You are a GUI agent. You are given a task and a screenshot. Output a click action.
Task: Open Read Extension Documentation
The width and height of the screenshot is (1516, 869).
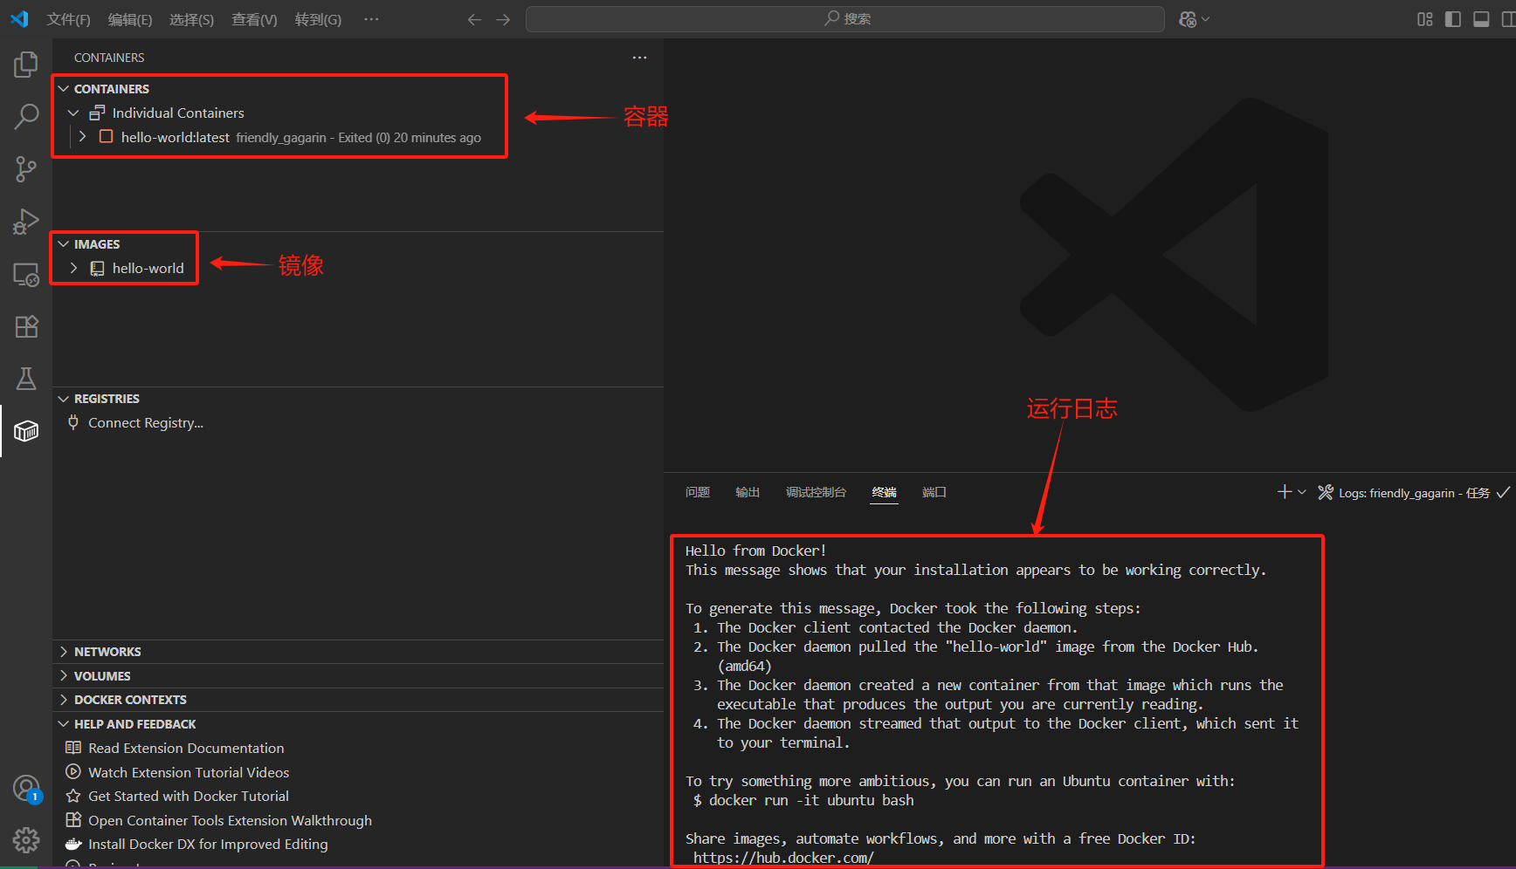coord(186,748)
